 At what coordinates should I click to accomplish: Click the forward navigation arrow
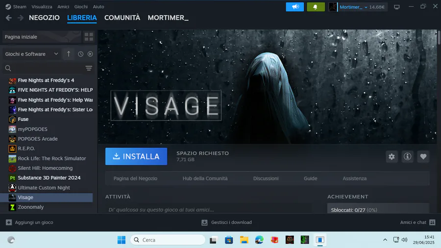pyautogui.click(x=21, y=18)
